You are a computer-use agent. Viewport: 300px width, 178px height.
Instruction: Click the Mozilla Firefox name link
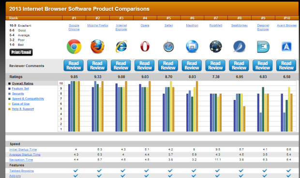click(98, 25)
